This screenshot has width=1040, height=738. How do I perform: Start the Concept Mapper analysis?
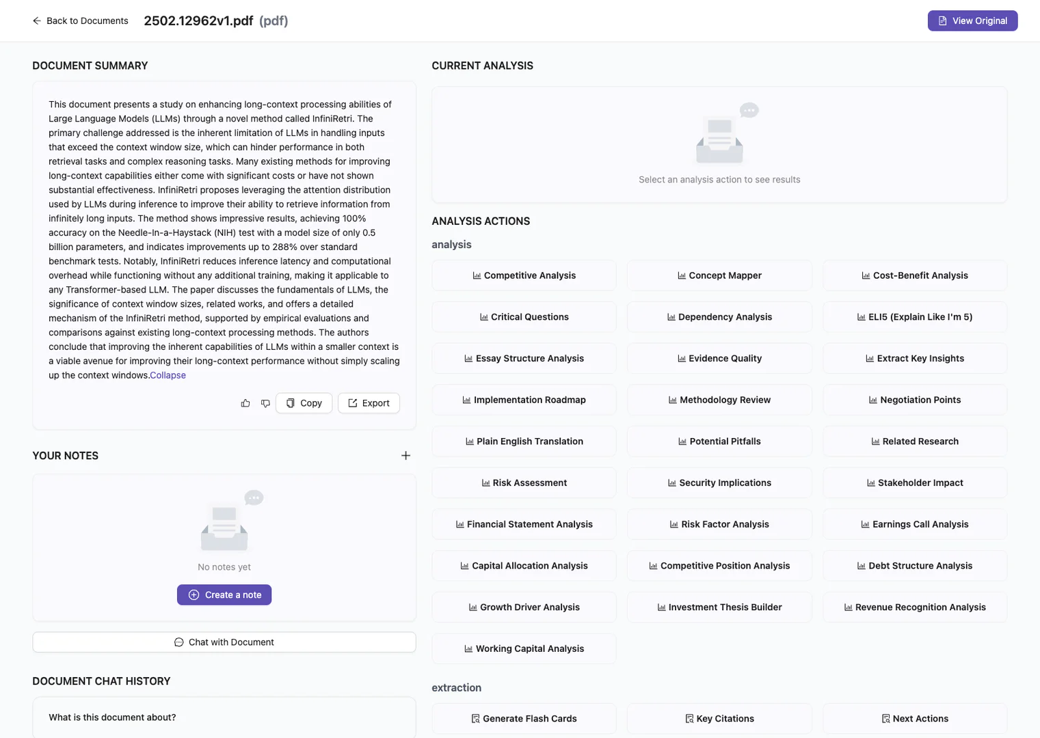point(719,275)
